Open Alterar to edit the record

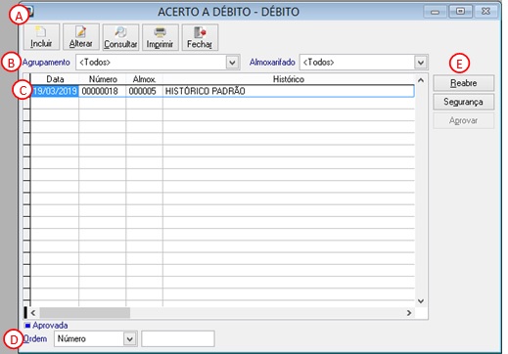tap(81, 37)
